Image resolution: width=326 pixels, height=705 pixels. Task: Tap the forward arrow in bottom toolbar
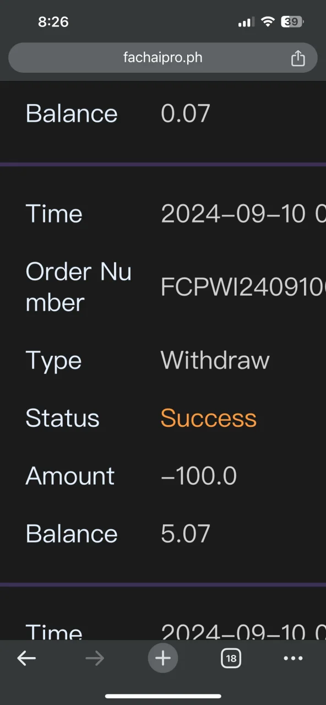coord(95,658)
